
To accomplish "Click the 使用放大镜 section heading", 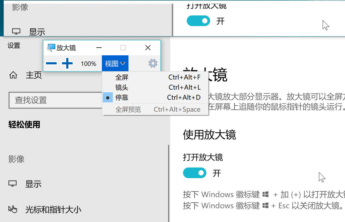I will point(209,135).
